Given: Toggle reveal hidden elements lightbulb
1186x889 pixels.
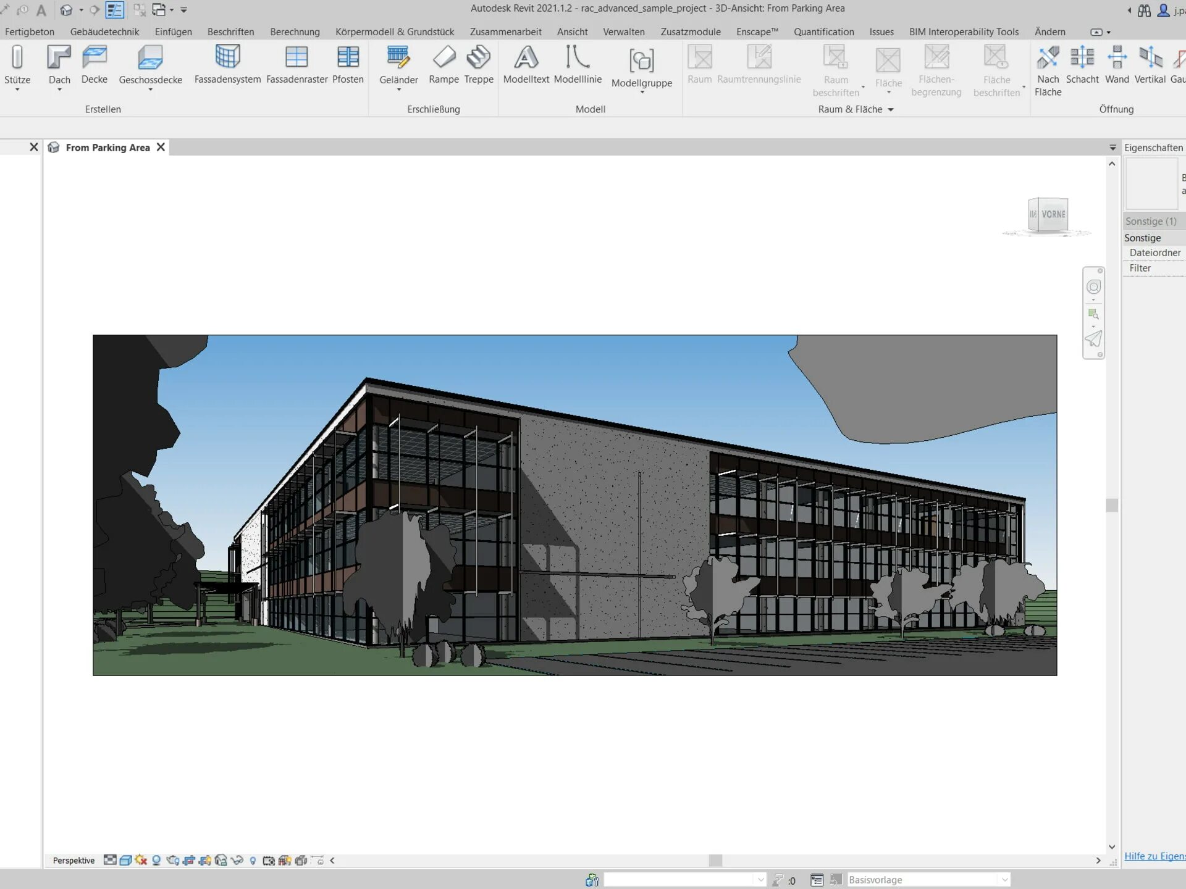Looking at the screenshot, I should click(253, 860).
